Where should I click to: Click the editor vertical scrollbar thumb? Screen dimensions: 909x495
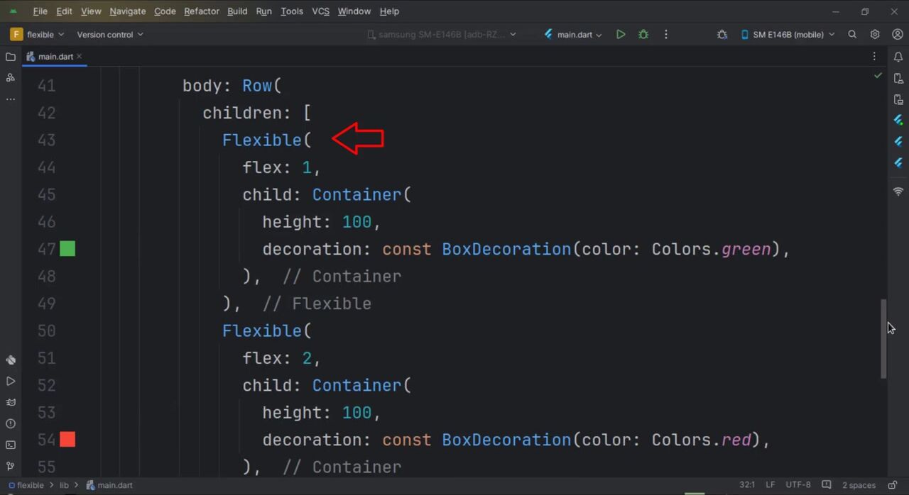(x=883, y=338)
